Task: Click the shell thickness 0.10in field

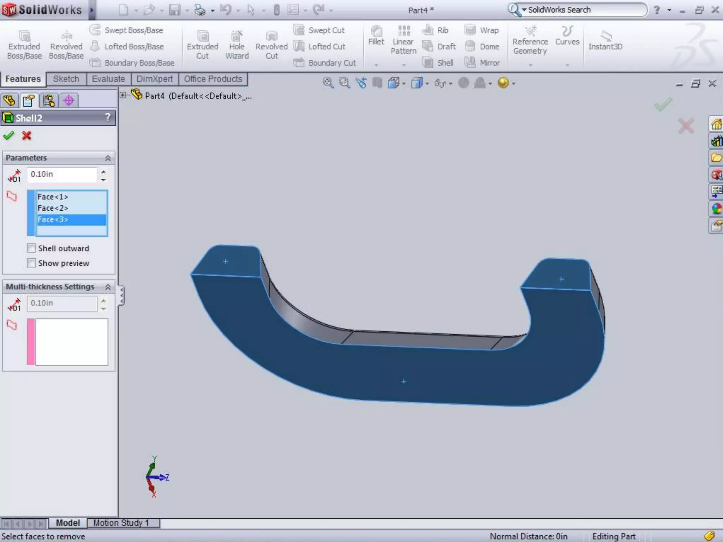Action: (62, 174)
